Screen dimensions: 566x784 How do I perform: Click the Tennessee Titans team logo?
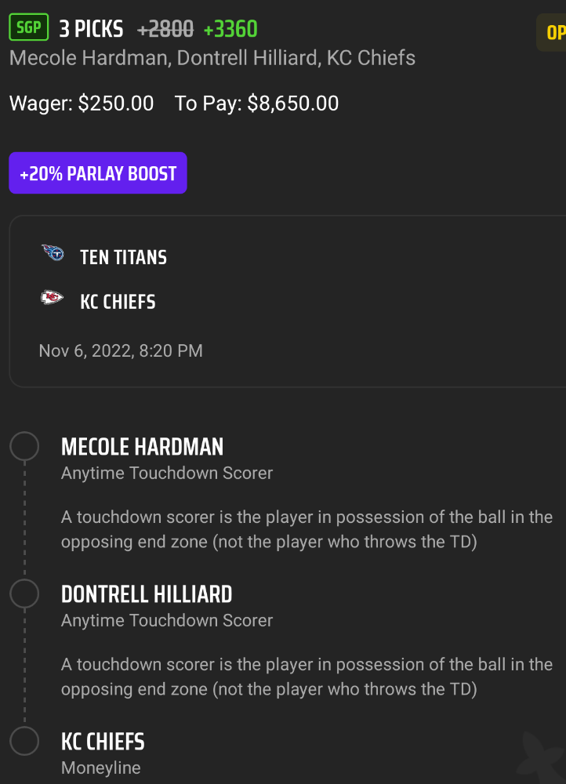(x=53, y=253)
